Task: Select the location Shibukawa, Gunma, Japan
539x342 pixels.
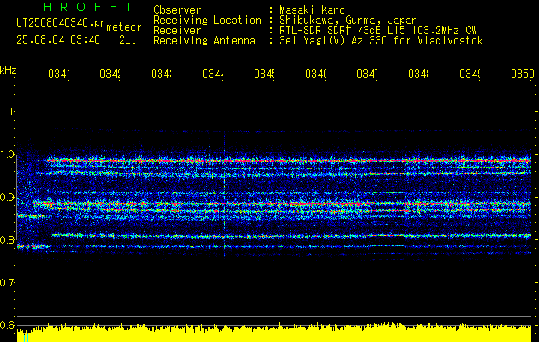Action: coord(348,21)
